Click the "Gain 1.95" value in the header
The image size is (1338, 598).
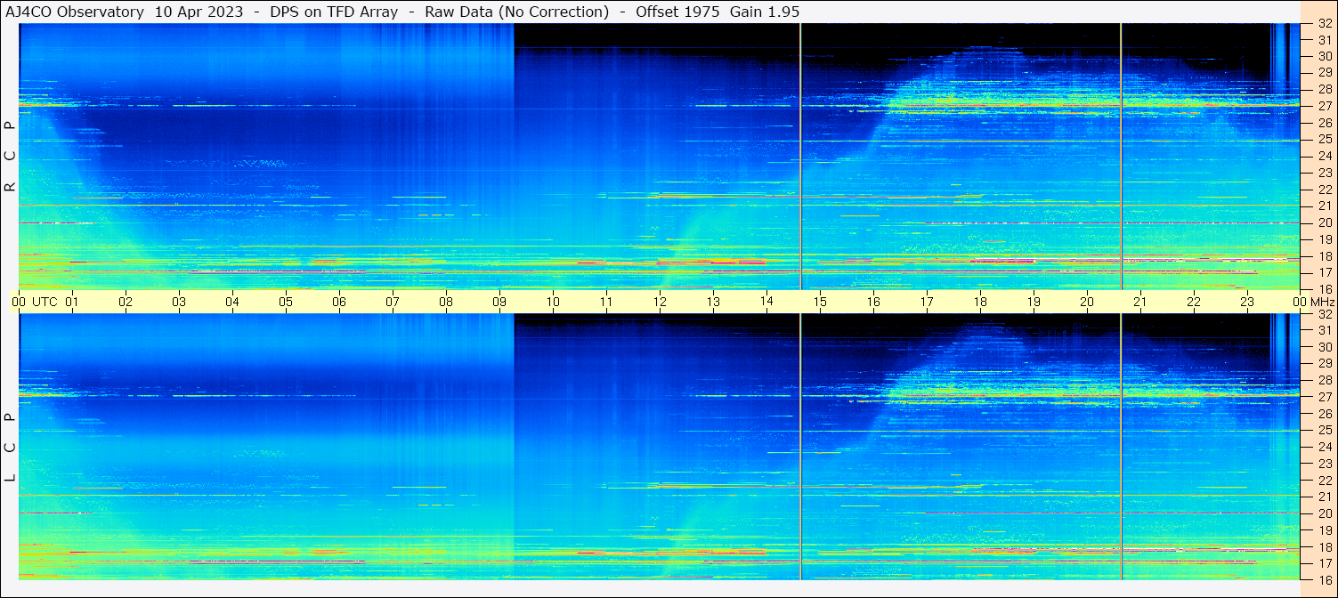click(x=764, y=12)
